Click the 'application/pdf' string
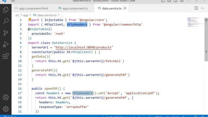The image size is (208, 117). [x=140, y=93]
